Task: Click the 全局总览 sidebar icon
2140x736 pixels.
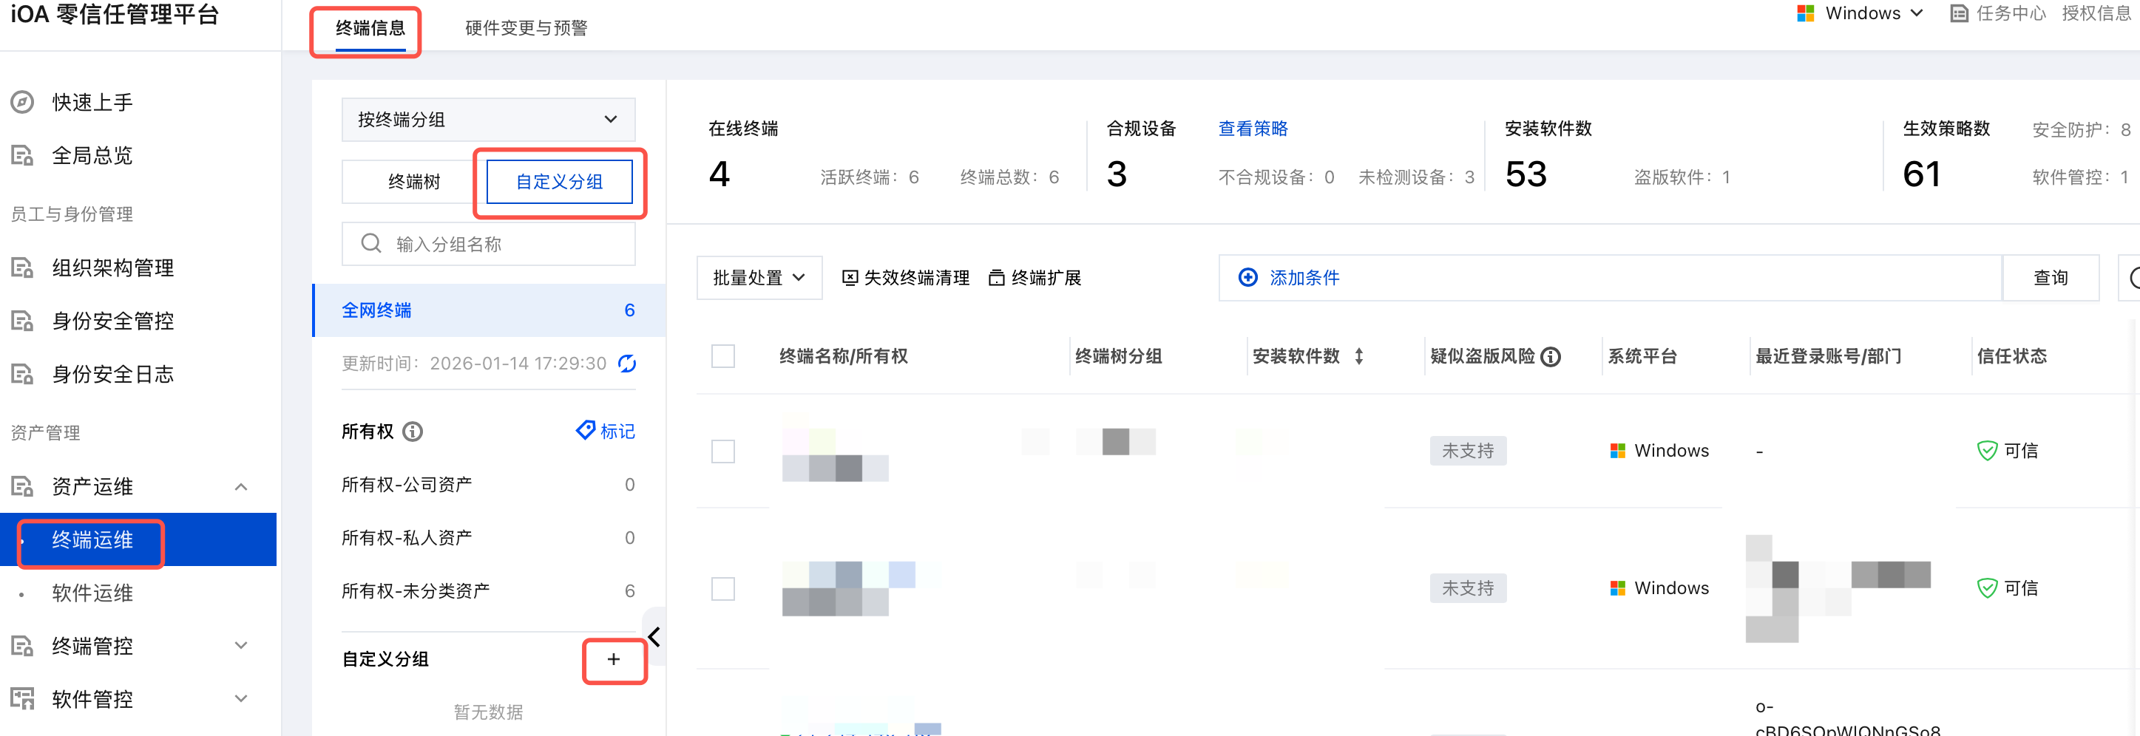Action: [x=22, y=155]
